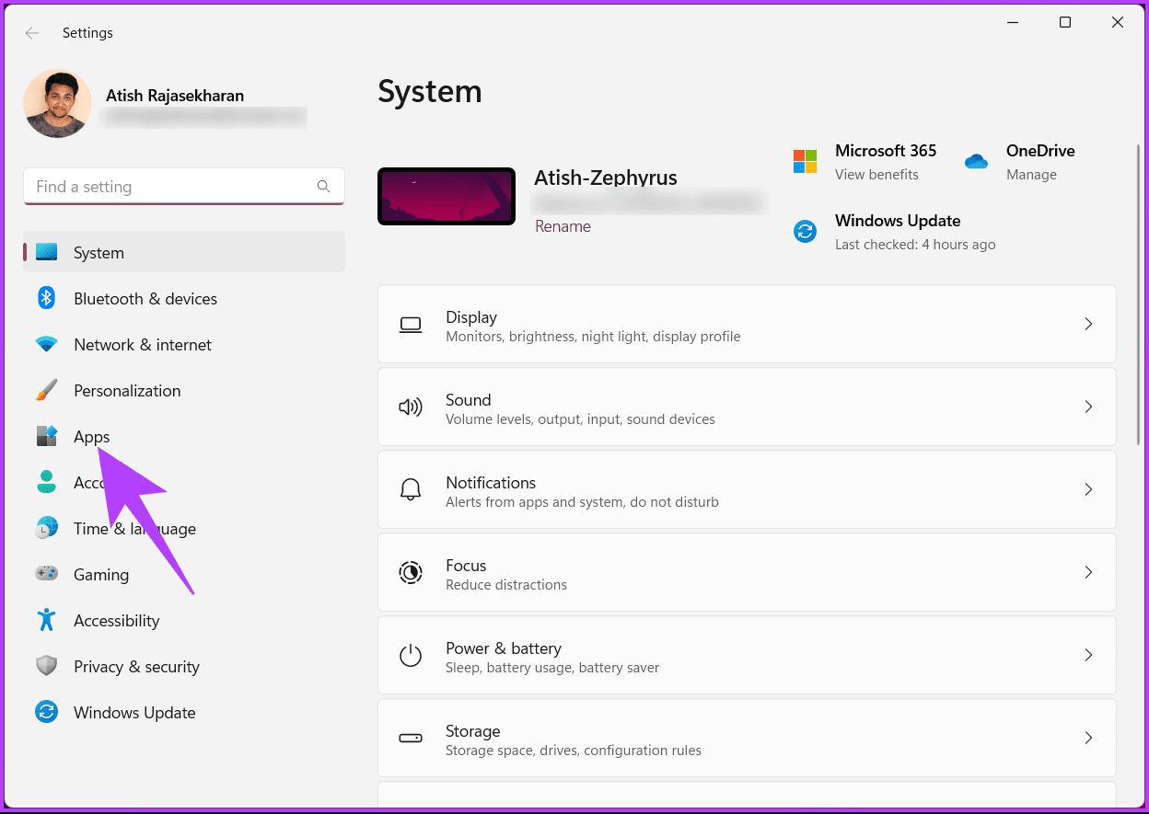This screenshot has height=814, width=1149.
Task: Click the Focus circular icon
Action: 411,572
